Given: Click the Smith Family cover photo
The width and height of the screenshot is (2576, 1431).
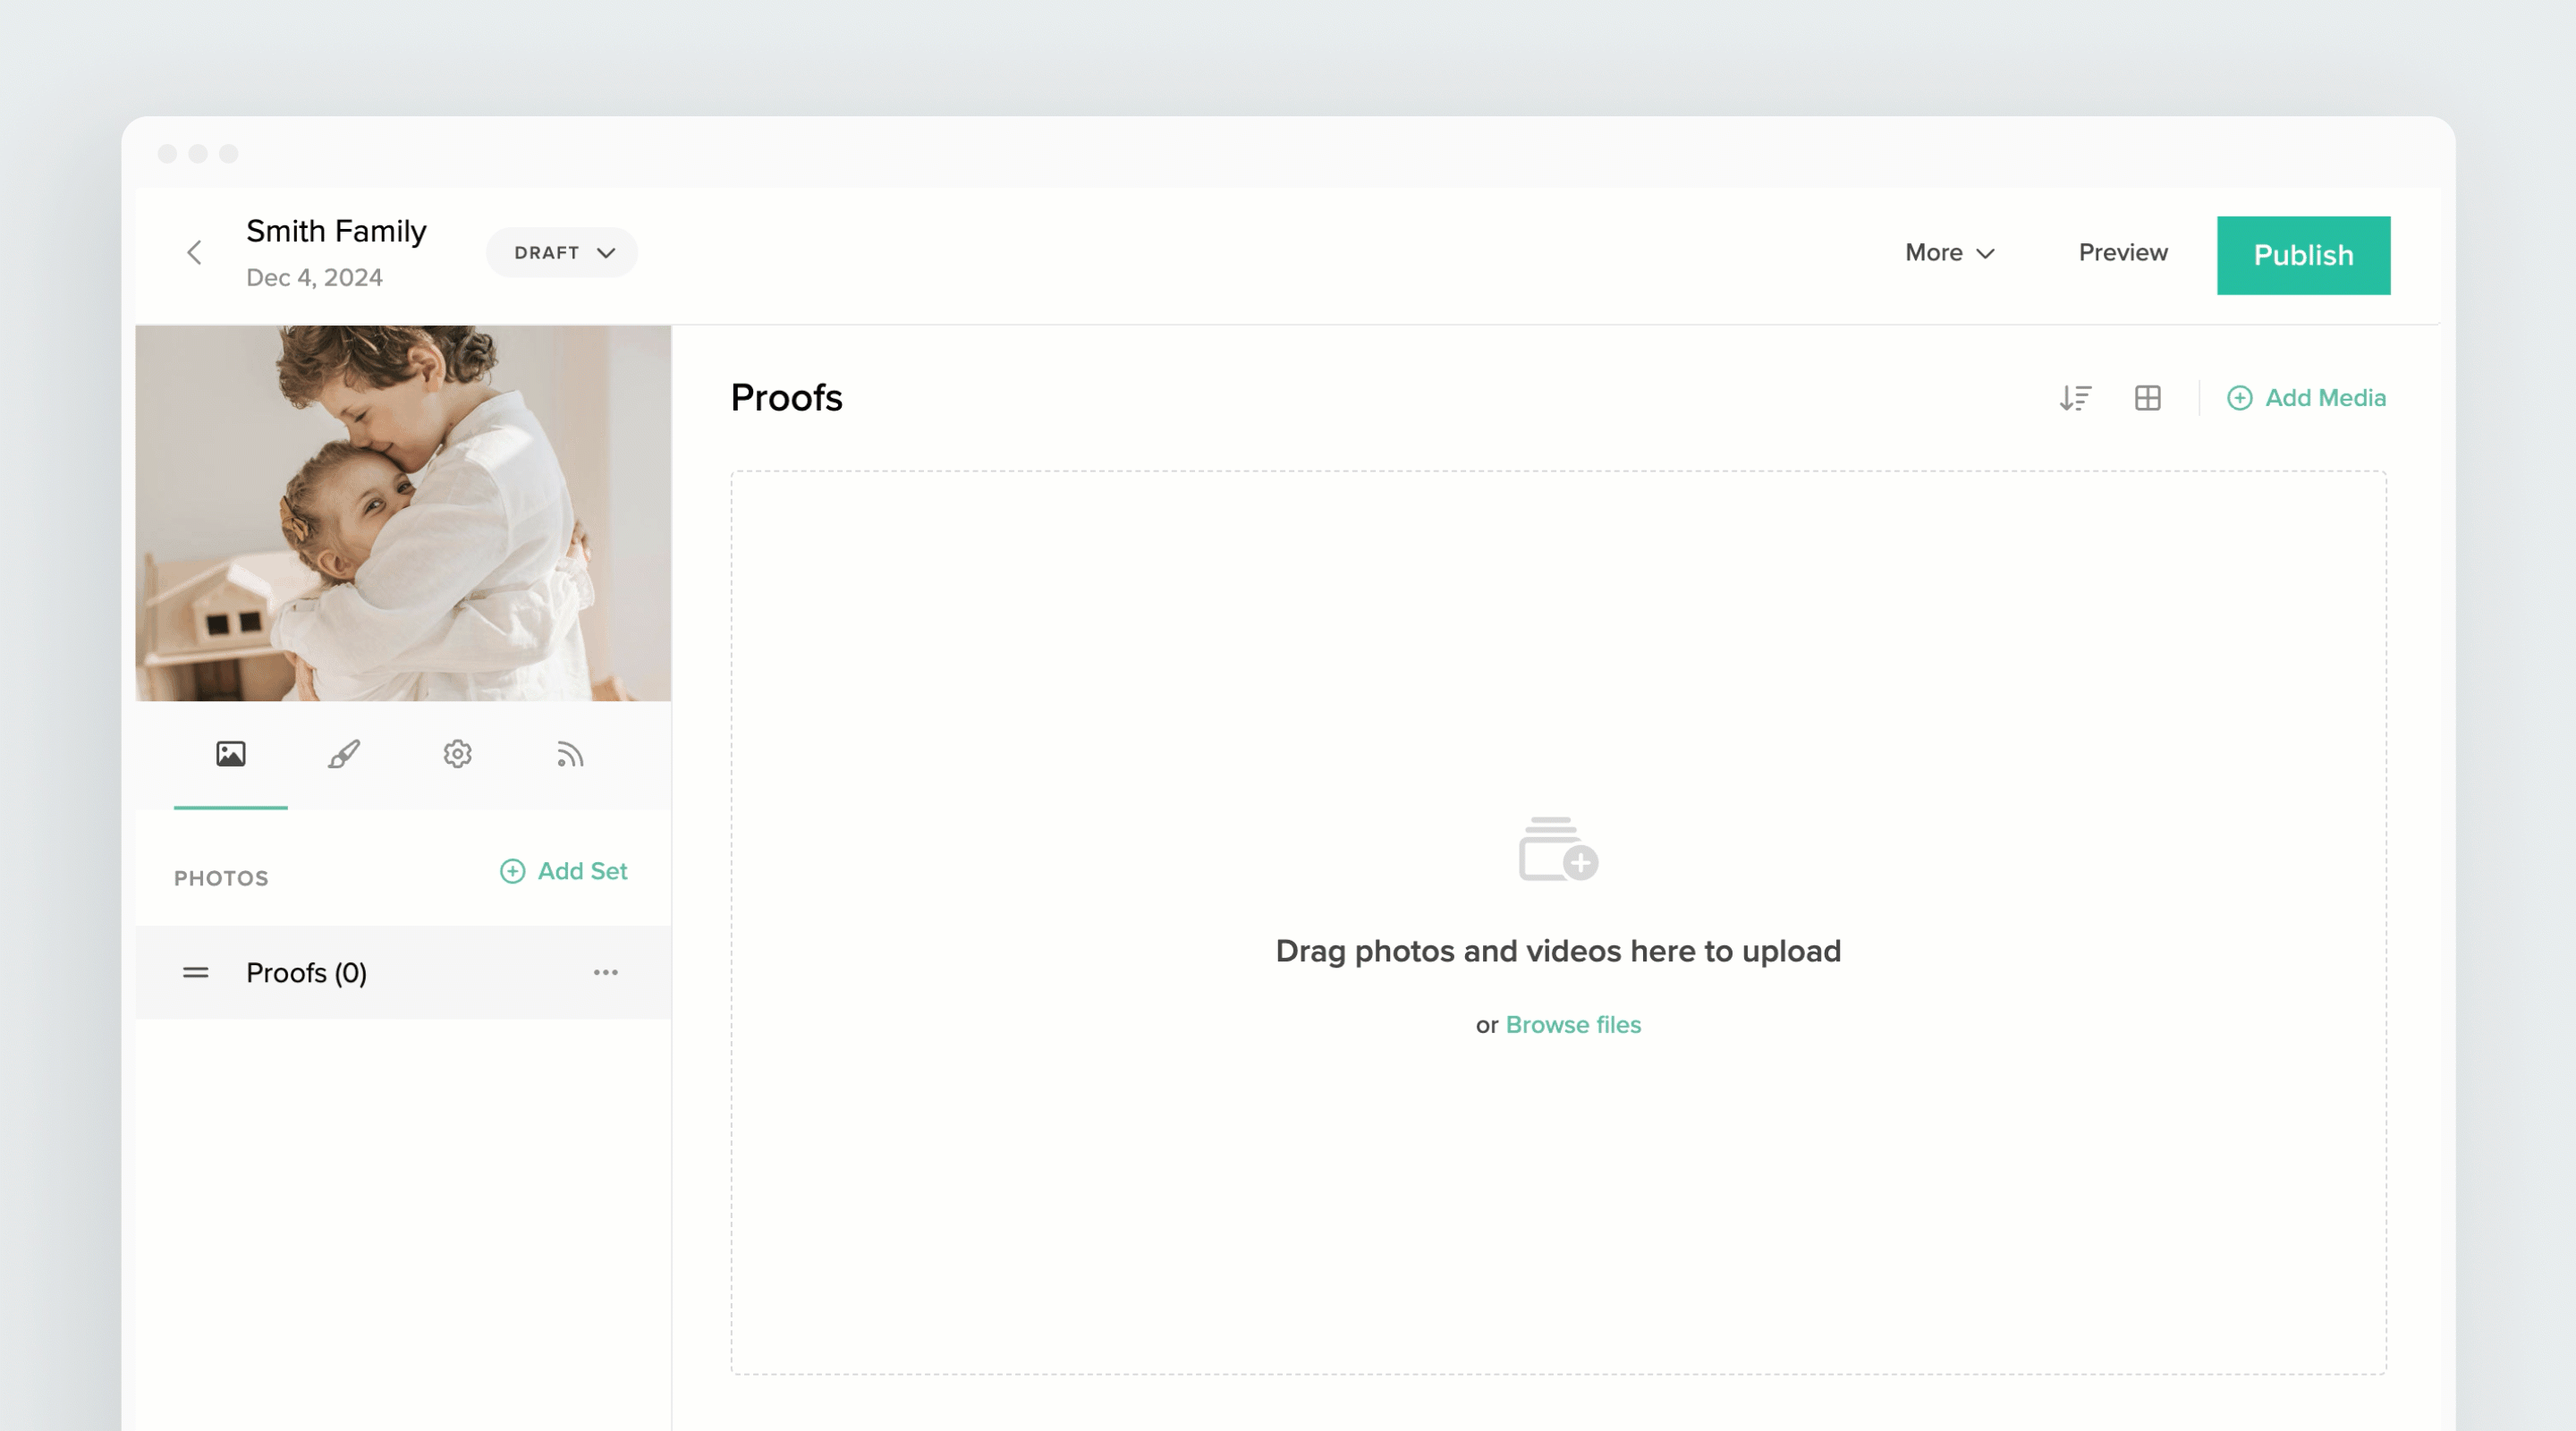Looking at the screenshot, I should click(403, 513).
